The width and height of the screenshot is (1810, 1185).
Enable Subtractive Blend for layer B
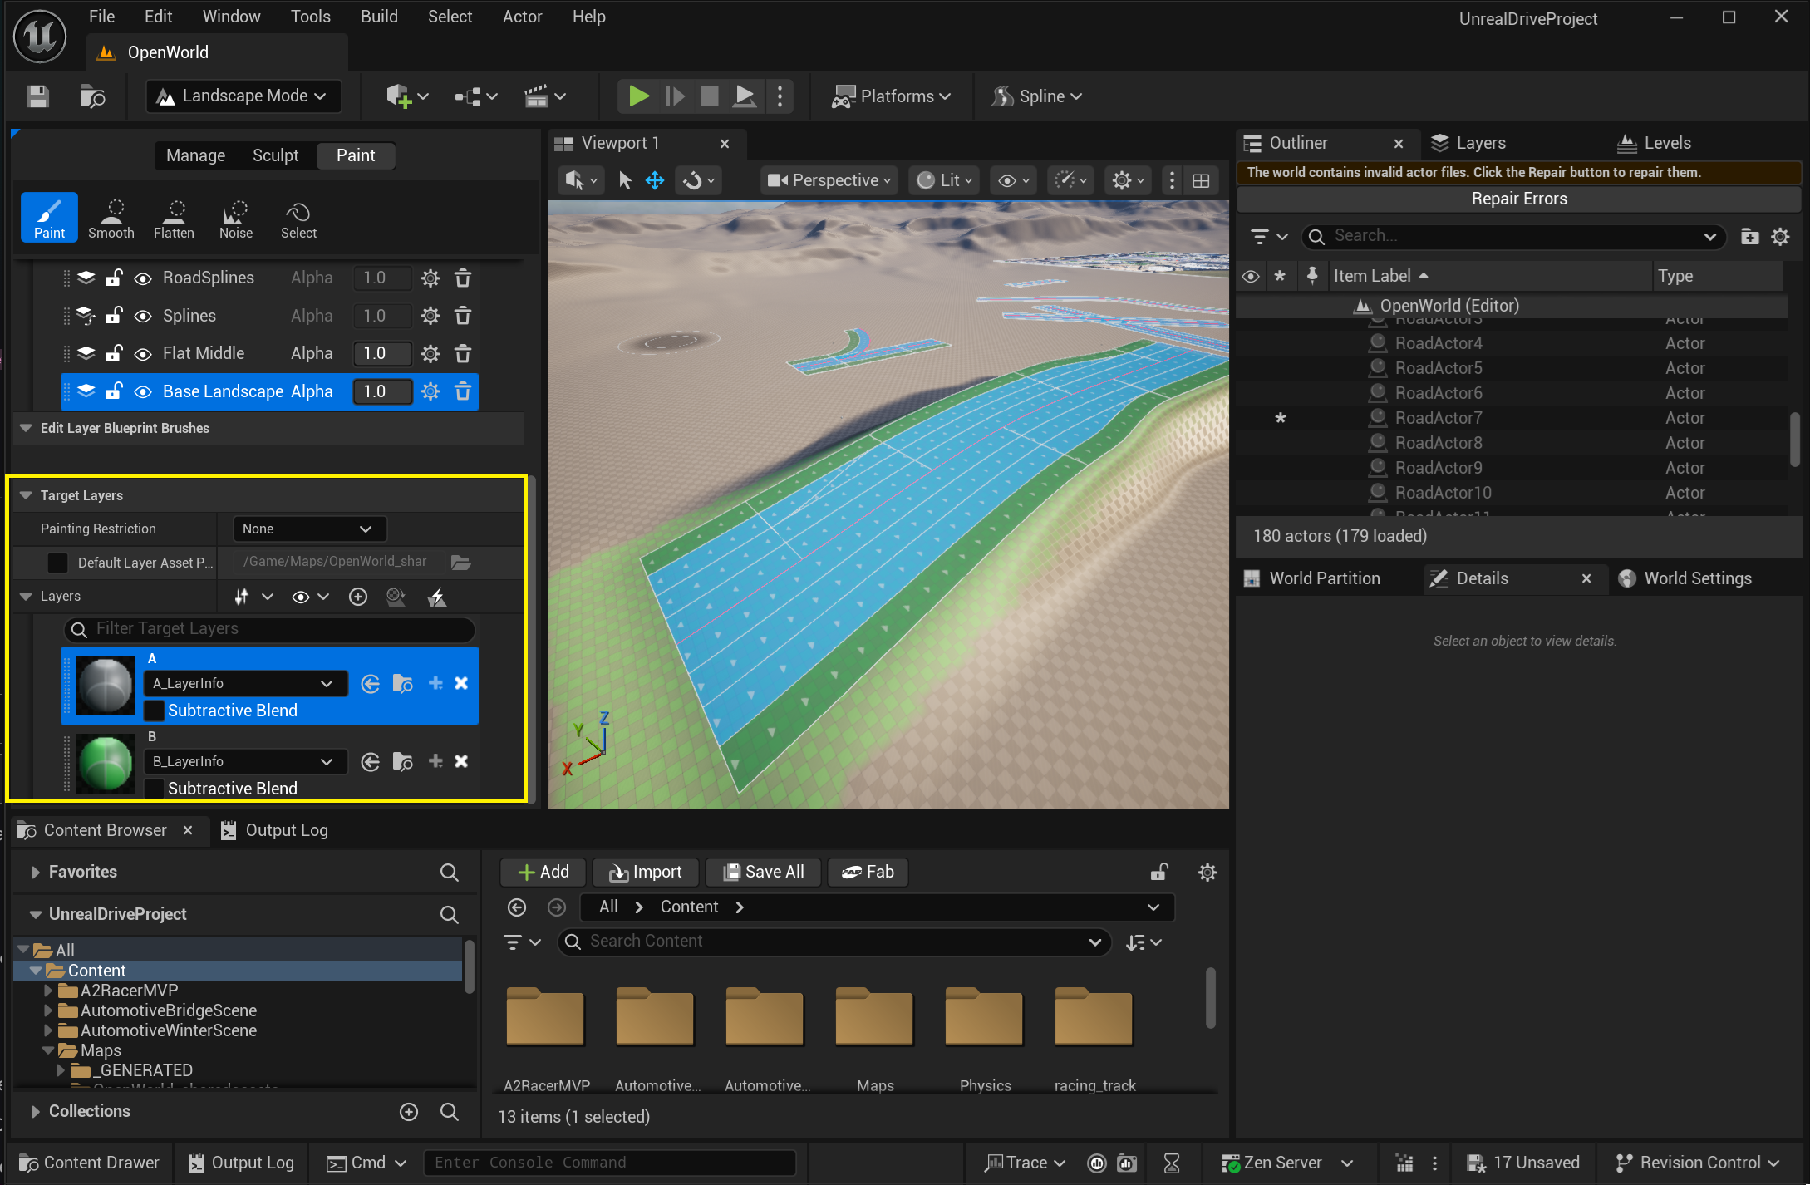154,789
